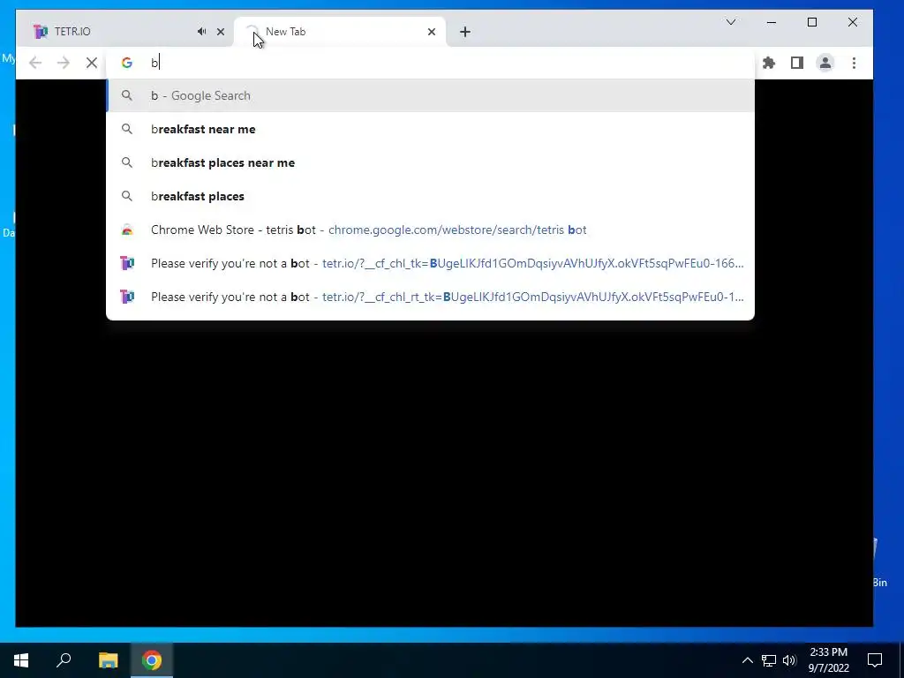Click search icon beside 'breakfast places'
The image size is (904, 678).
[x=127, y=196]
